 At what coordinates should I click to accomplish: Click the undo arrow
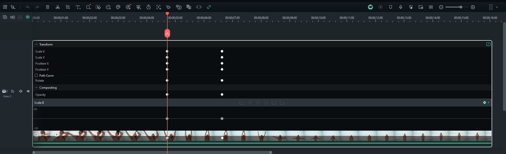click(27, 7)
